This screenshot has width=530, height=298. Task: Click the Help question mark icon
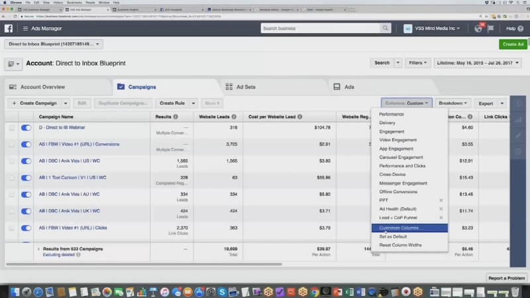pos(521,29)
